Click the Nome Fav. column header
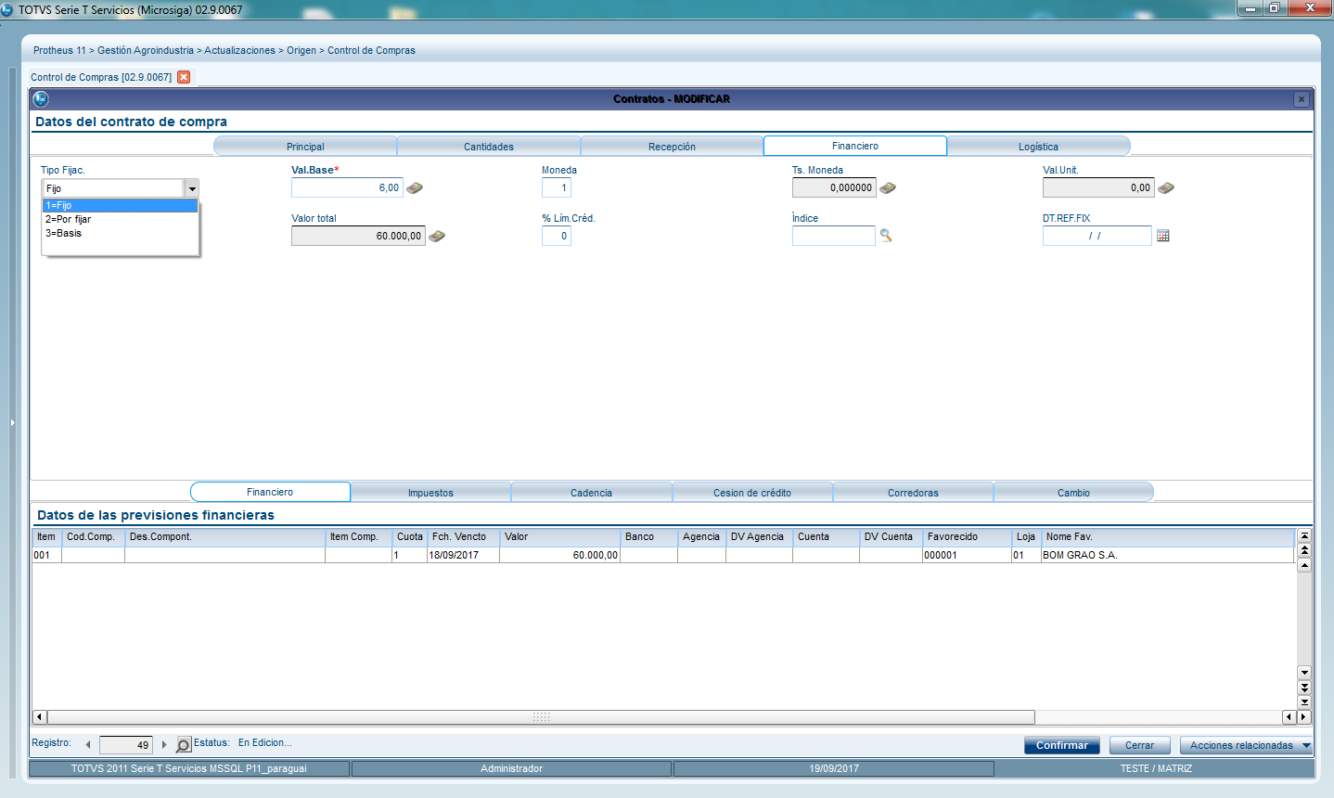Image resolution: width=1334 pixels, height=798 pixels. click(x=1168, y=537)
